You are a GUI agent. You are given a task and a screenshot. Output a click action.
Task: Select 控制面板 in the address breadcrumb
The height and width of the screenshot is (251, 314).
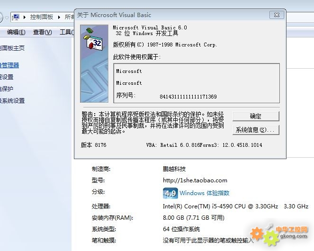point(42,17)
